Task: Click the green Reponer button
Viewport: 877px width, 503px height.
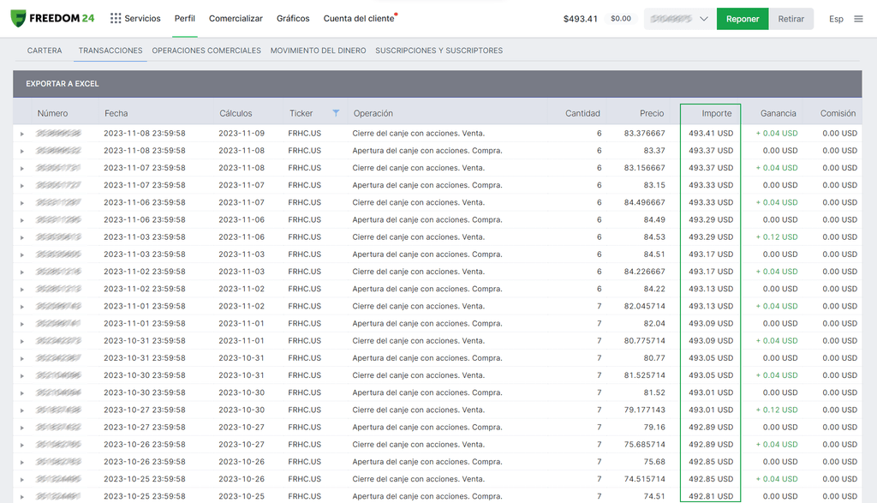Action: [x=742, y=18]
